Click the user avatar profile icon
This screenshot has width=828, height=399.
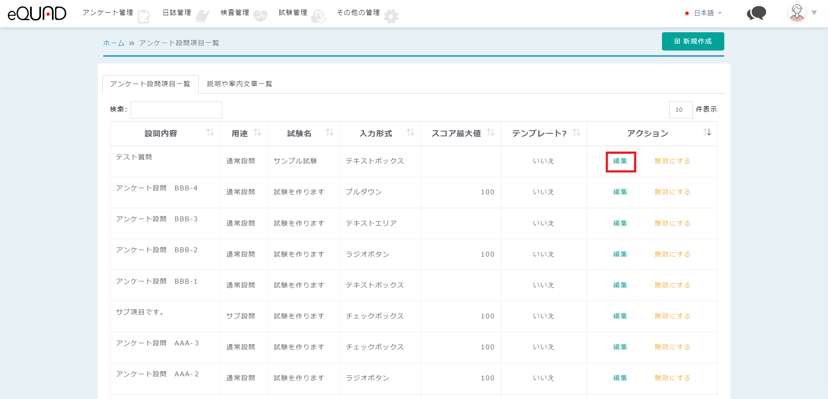pos(797,13)
